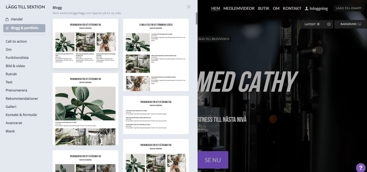Choose the text-only blog layout thumbnail
This screenshot has width=367, height=172.
tap(156, 115)
